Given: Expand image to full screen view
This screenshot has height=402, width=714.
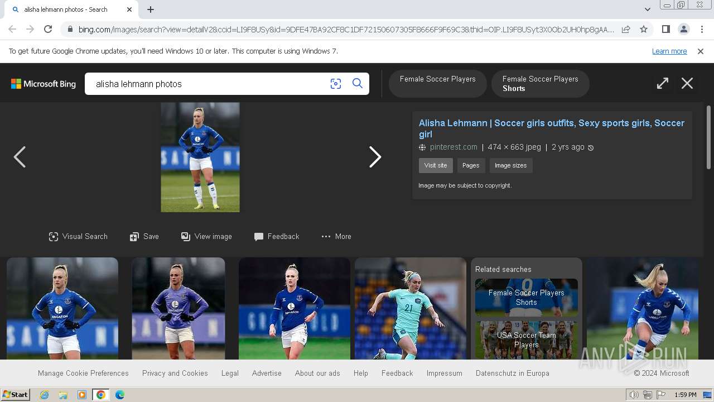Looking at the screenshot, I should [662, 83].
